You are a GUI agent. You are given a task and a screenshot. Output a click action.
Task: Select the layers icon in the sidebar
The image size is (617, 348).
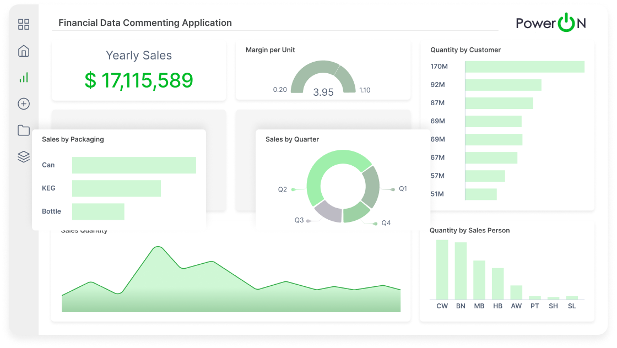pyautogui.click(x=23, y=156)
